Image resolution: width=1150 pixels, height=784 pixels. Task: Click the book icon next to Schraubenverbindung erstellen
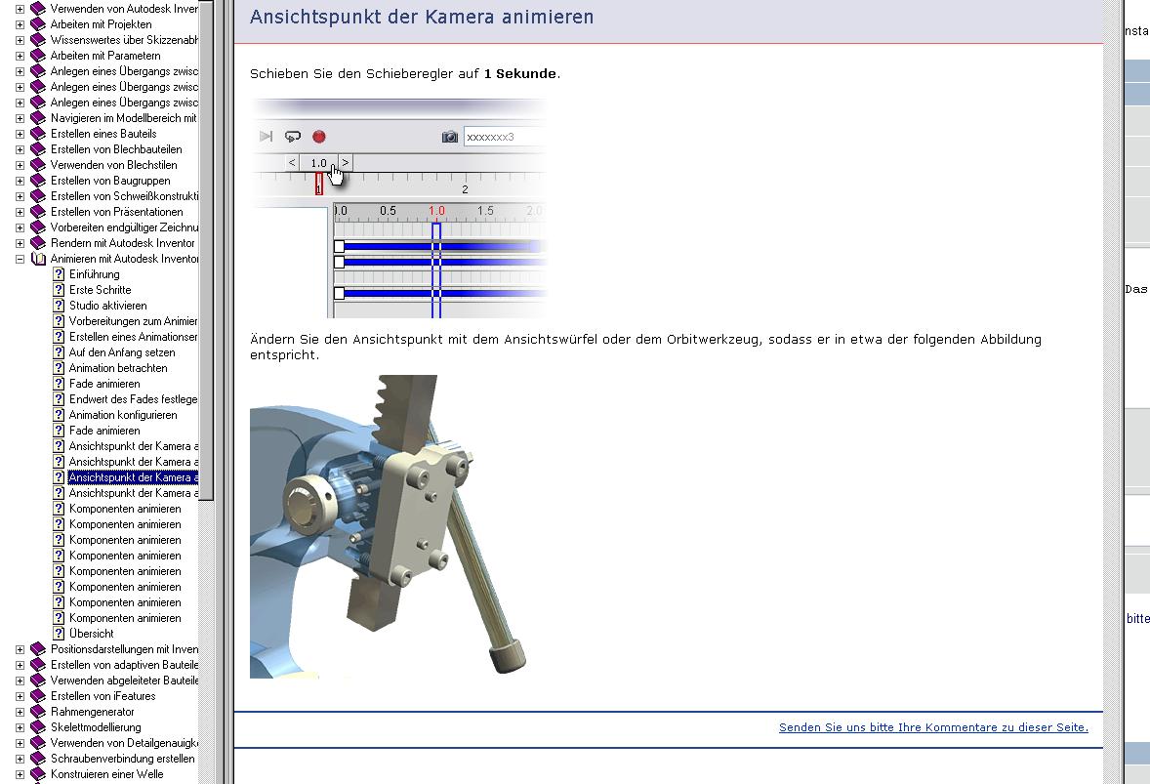point(38,759)
